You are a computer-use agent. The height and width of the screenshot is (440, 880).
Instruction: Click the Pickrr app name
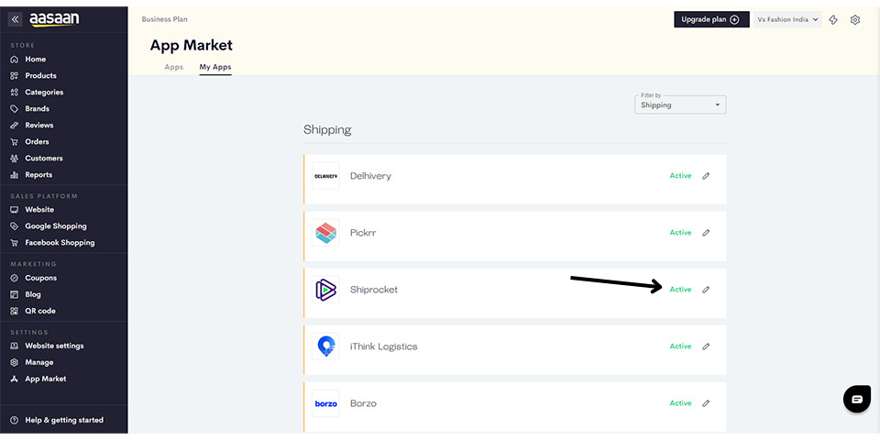pos(363,233)
